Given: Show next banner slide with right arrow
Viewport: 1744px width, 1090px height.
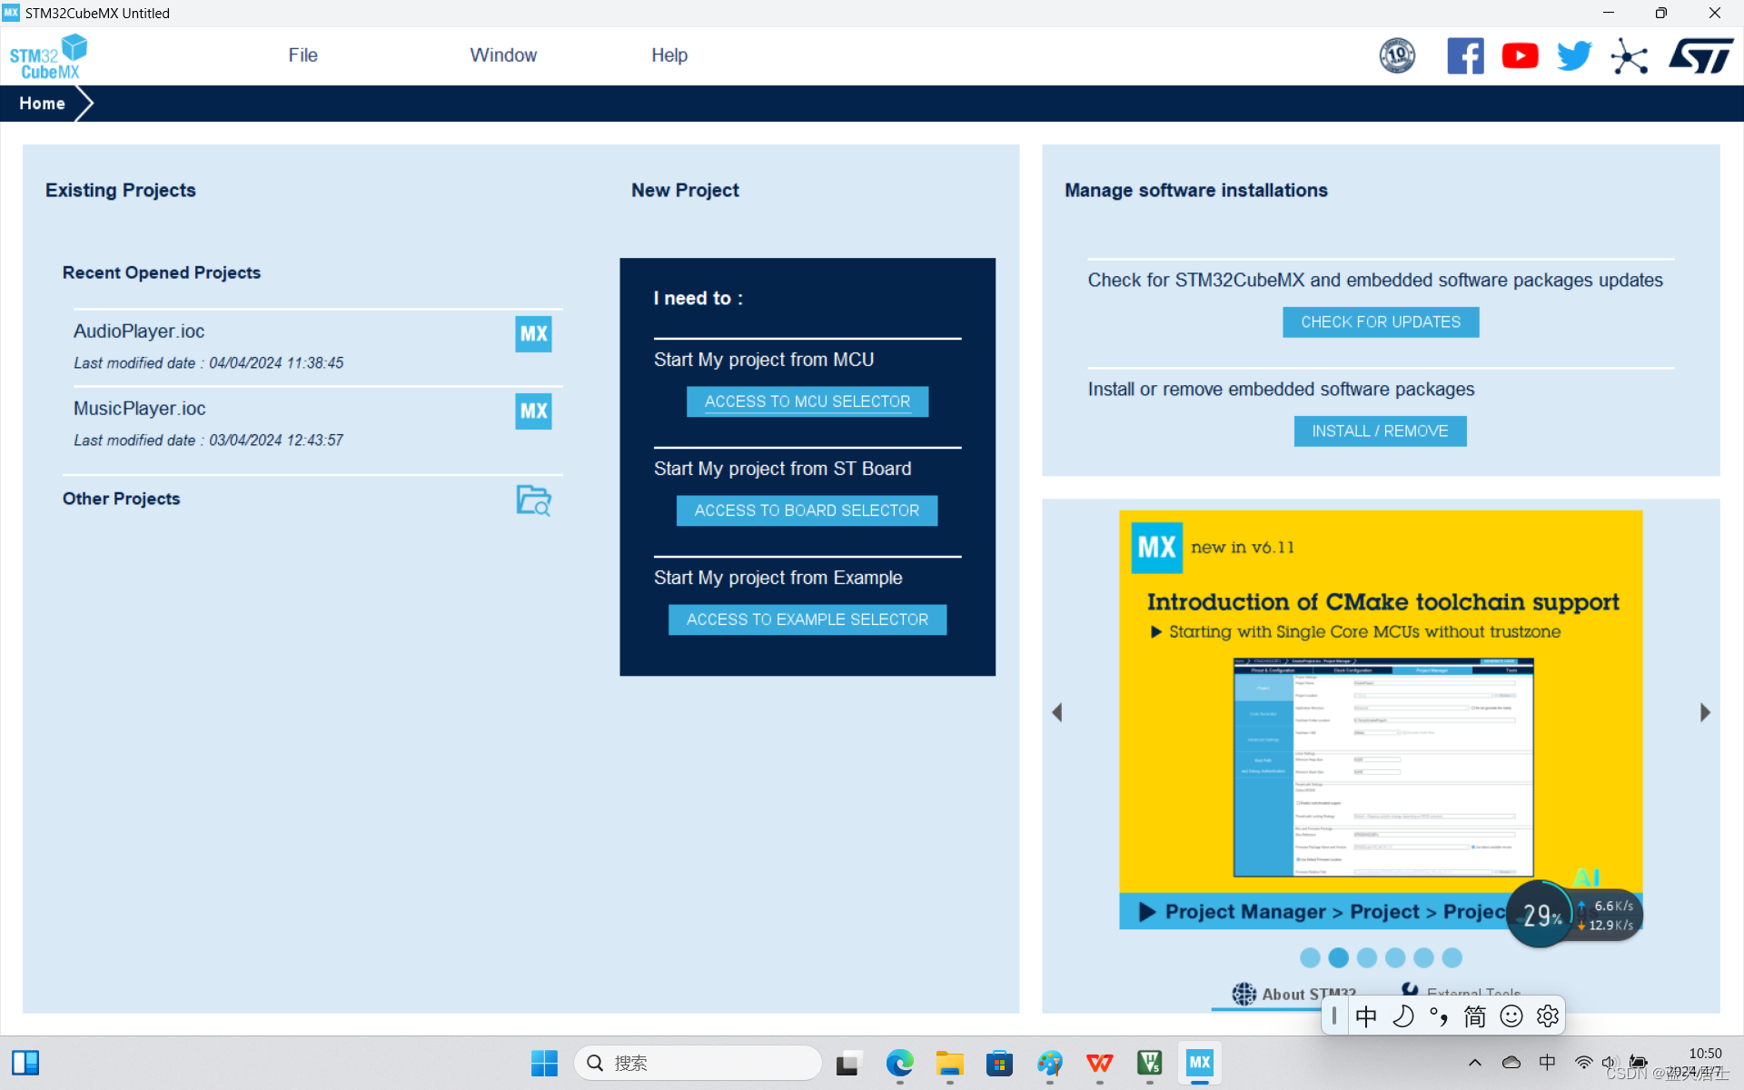Looking at the screenshot, I should 1705,713.
